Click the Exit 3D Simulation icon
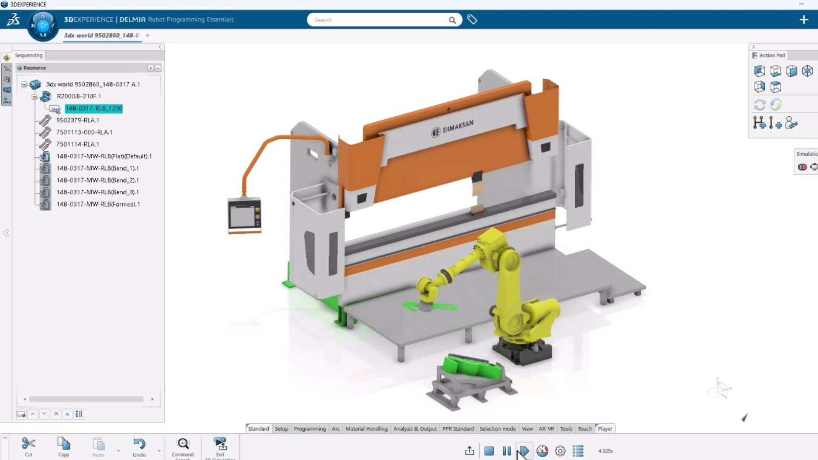Screen dimensions: 818x460 coord(220,444)
